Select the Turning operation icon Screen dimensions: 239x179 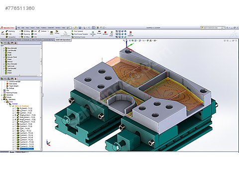coord(57,32)
